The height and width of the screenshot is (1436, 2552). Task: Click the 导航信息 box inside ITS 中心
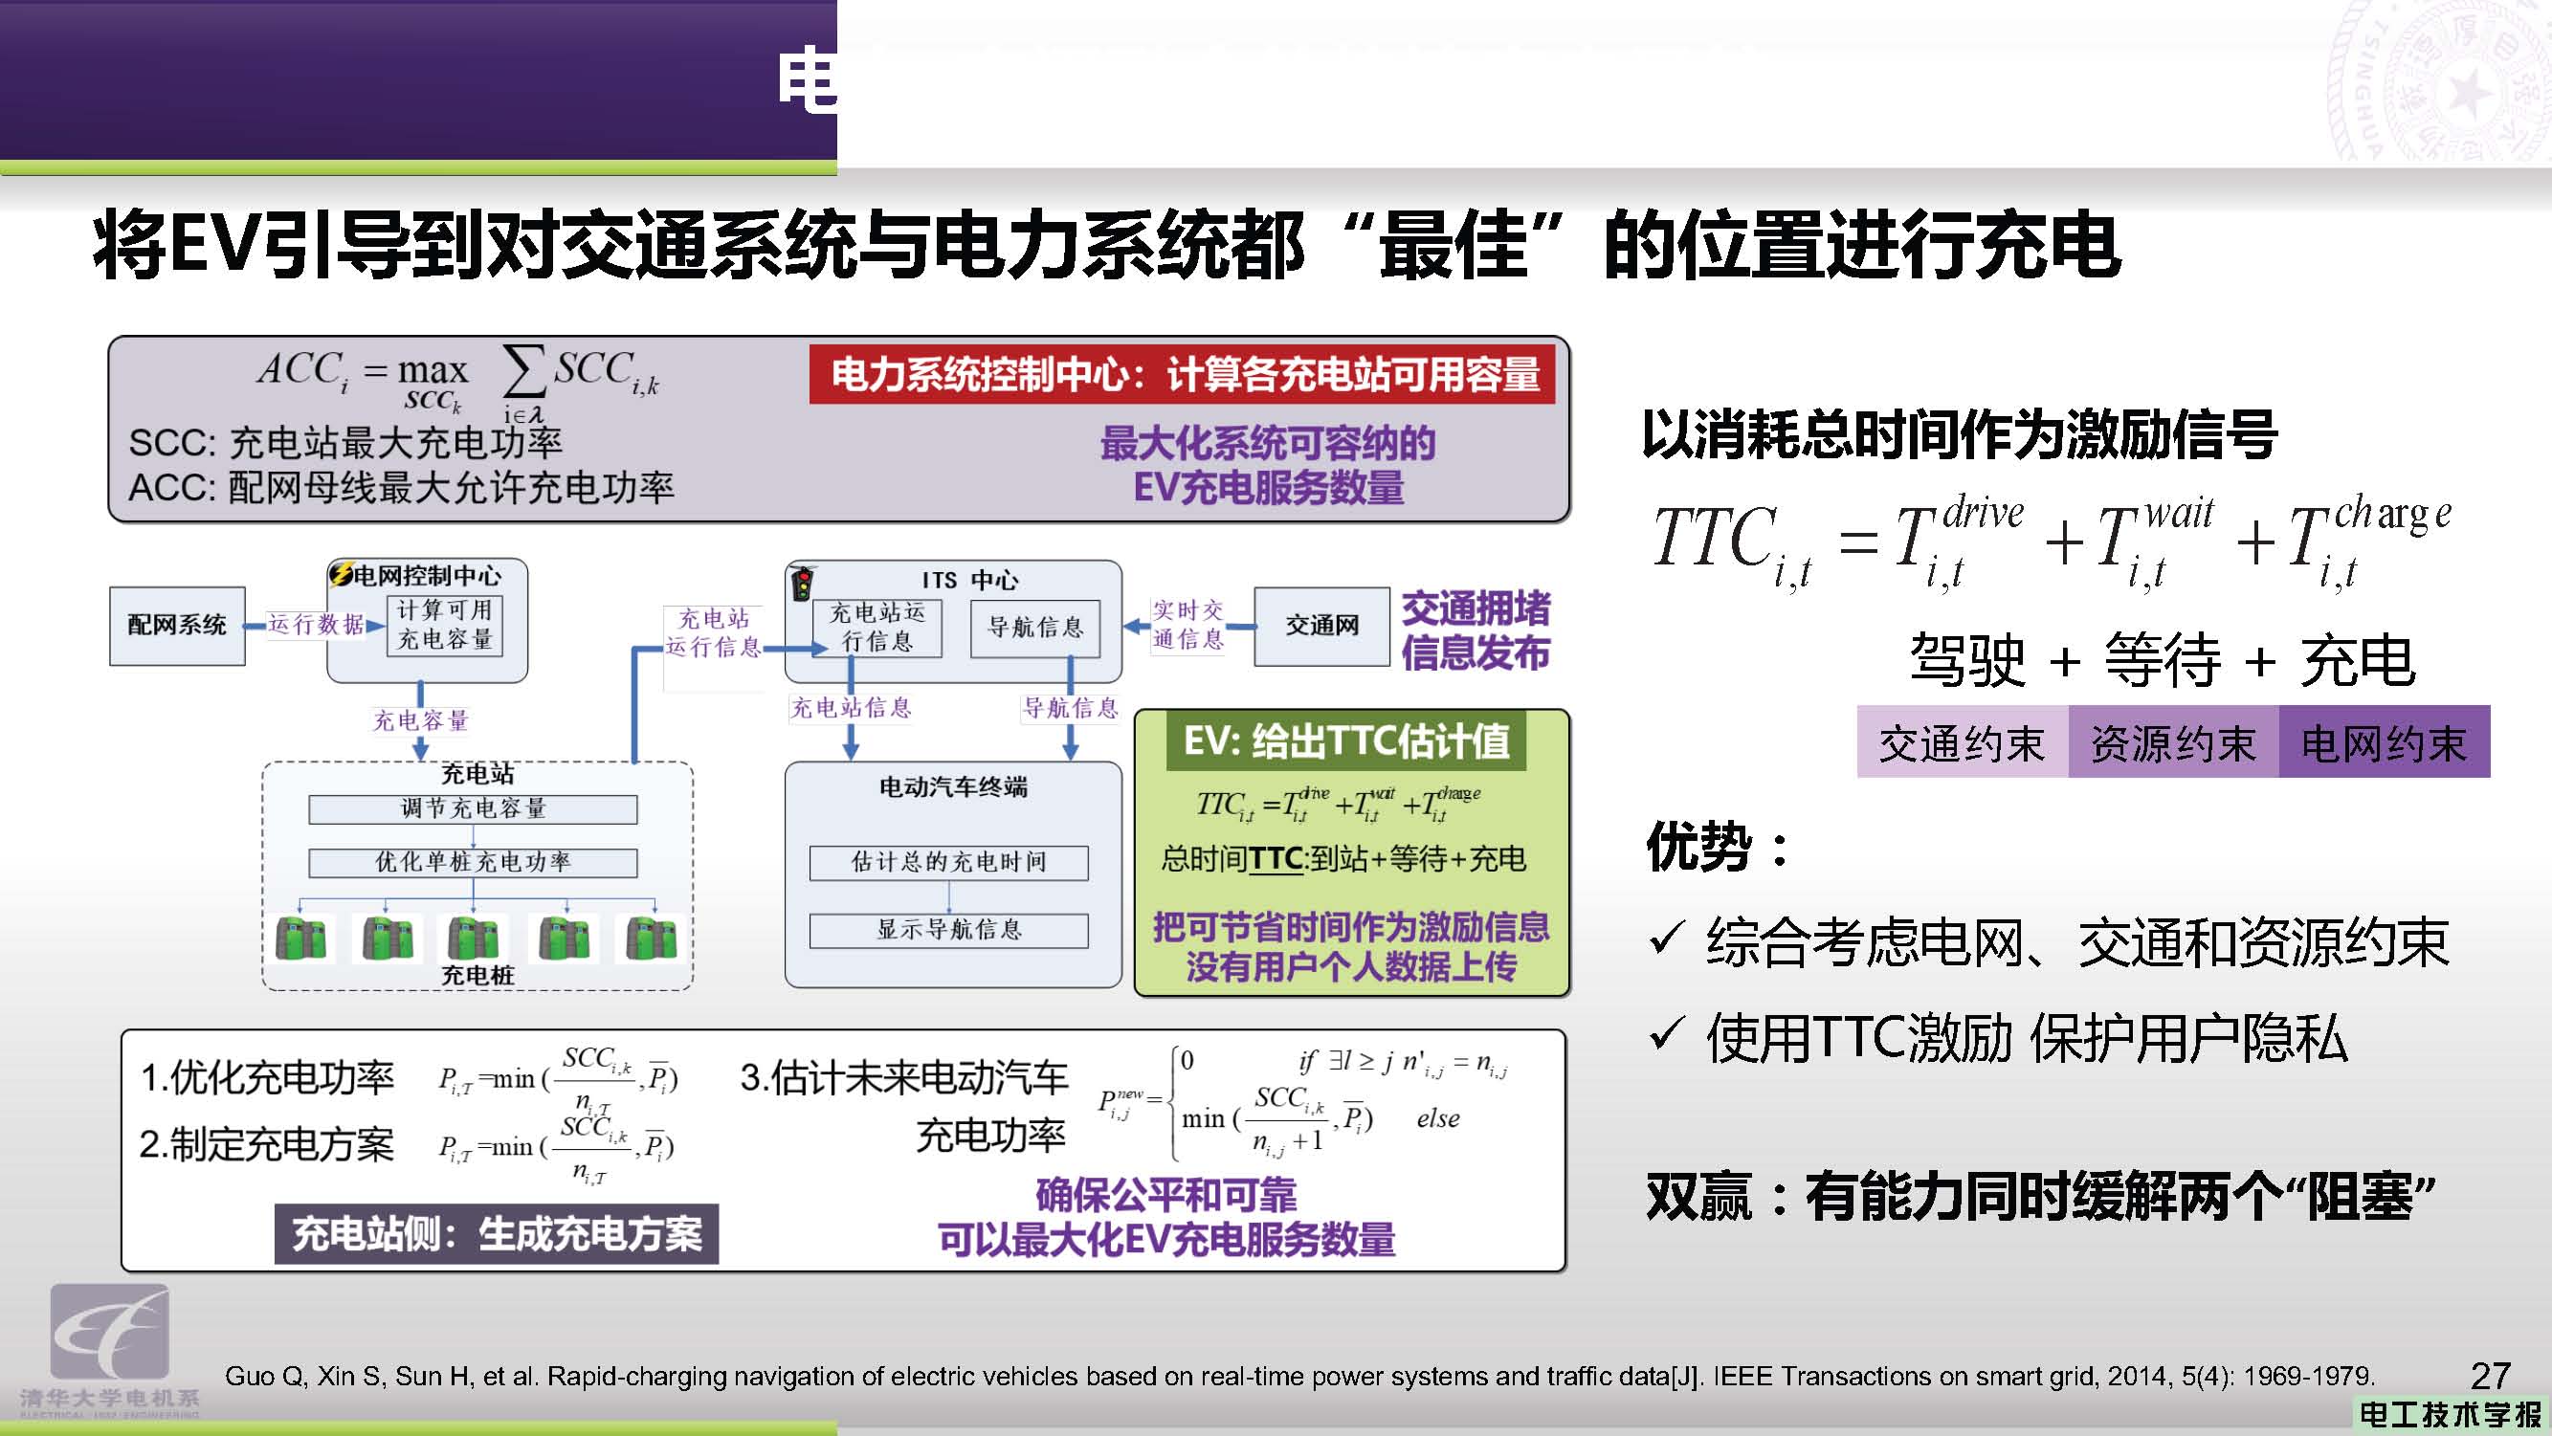tap(1035, 627)
